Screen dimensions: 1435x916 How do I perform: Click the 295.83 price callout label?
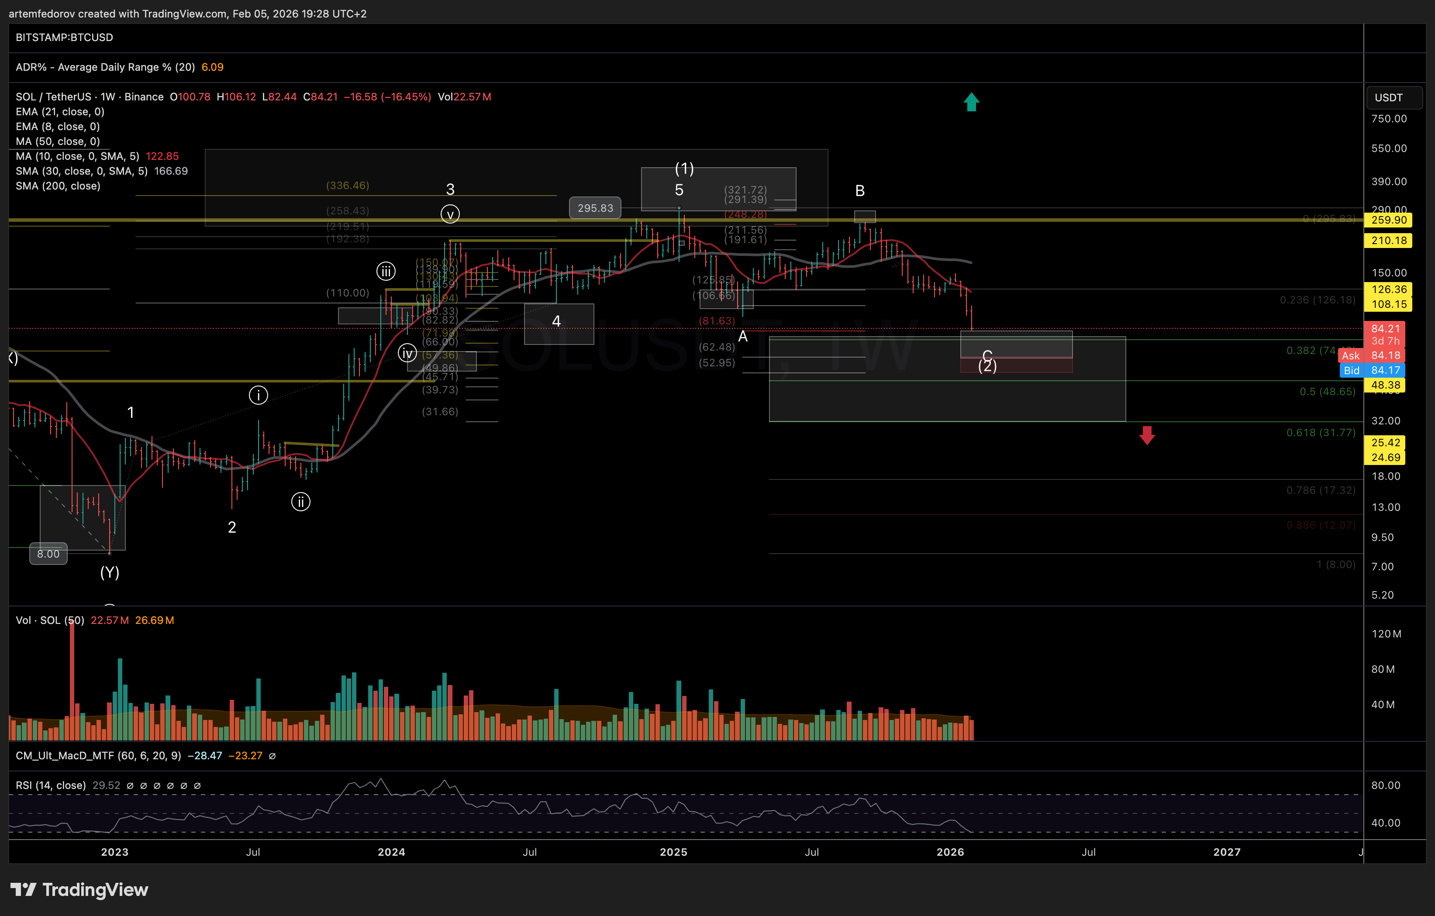[595, 208]
